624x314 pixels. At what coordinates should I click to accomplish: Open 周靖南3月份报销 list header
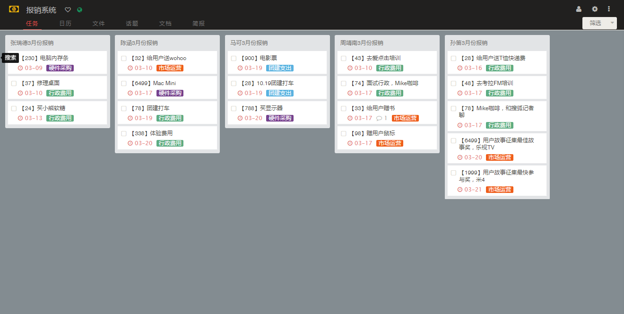(362, 43)
